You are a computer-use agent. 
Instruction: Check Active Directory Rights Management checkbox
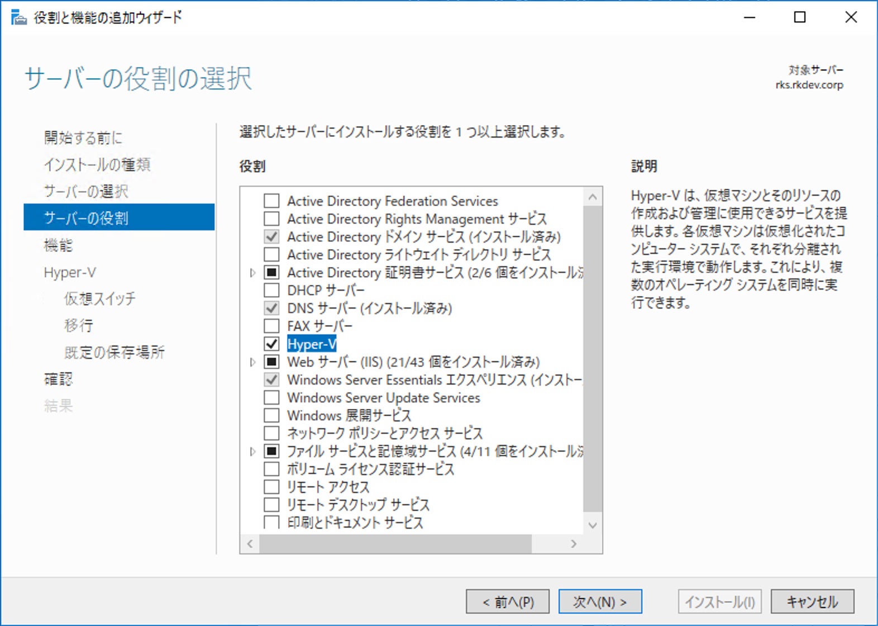click(x=271, y=219)
